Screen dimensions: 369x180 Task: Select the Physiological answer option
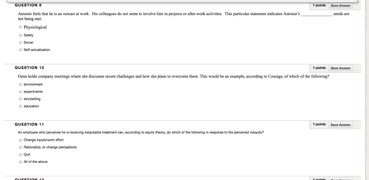(20, 27)
